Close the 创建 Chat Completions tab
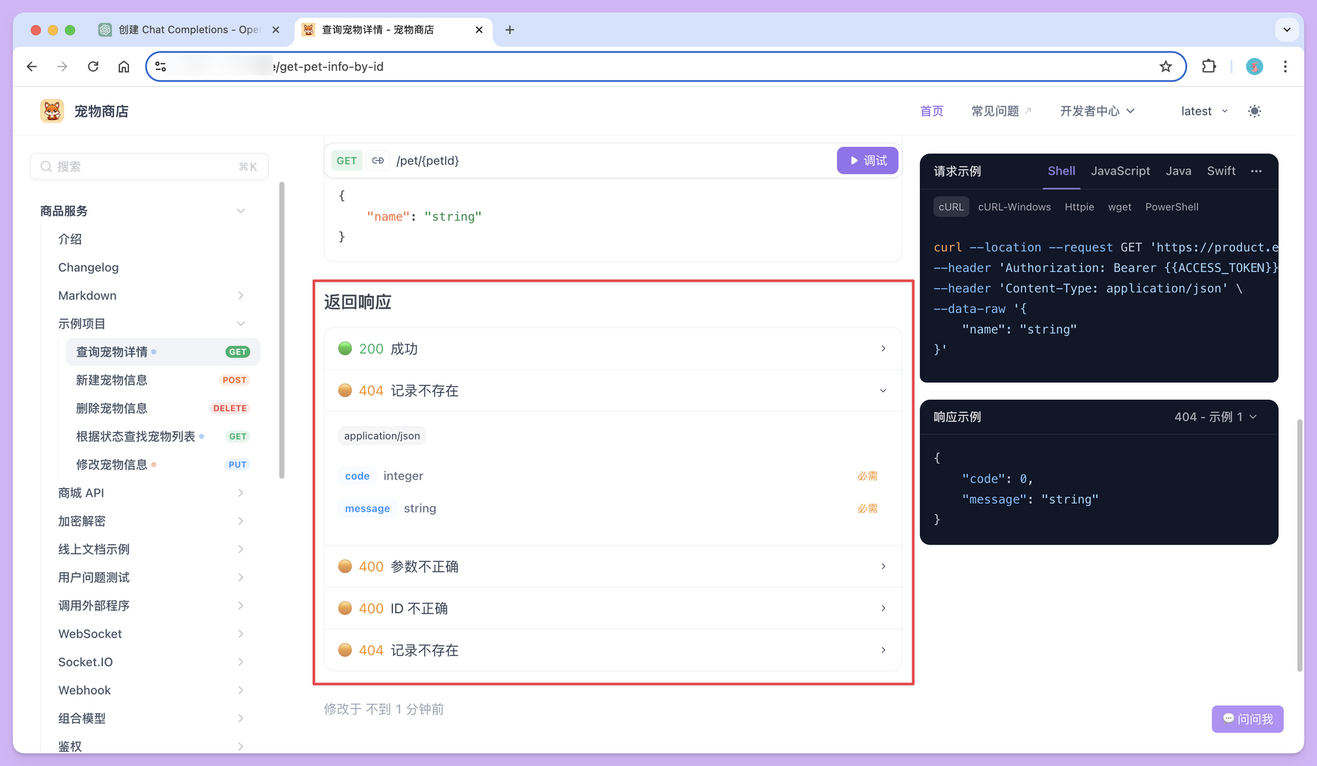The width and height of the screenshot is (1317, 766). (276, 30)
